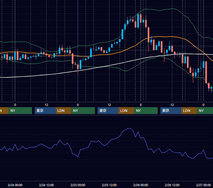Select the NY session block ending 2/25 morning

(x=83, y=111)
